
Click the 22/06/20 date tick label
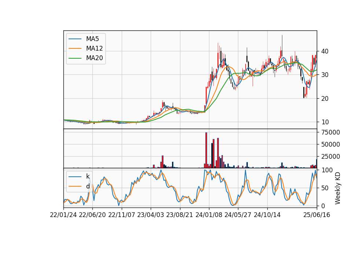92,215
